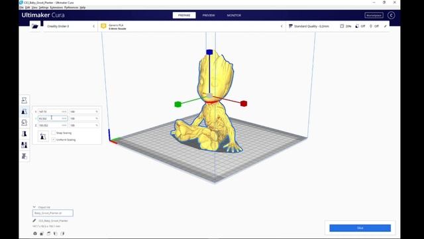Click the Generic PLA material icon
Image resolution: width=424 pixels, height=239 pixels.
[103, 27]
